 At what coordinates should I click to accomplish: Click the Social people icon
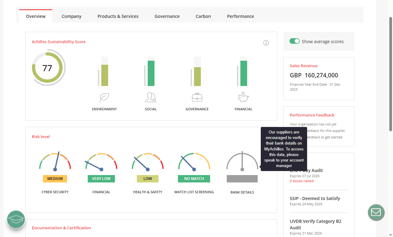click(151, 97)
